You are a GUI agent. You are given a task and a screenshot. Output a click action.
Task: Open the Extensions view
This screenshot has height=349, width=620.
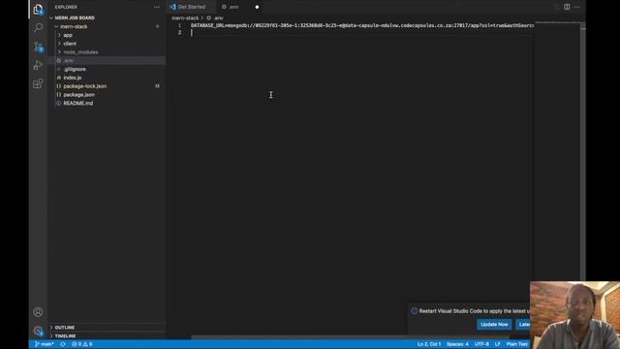pyautogui.click(x=38, y=83)
